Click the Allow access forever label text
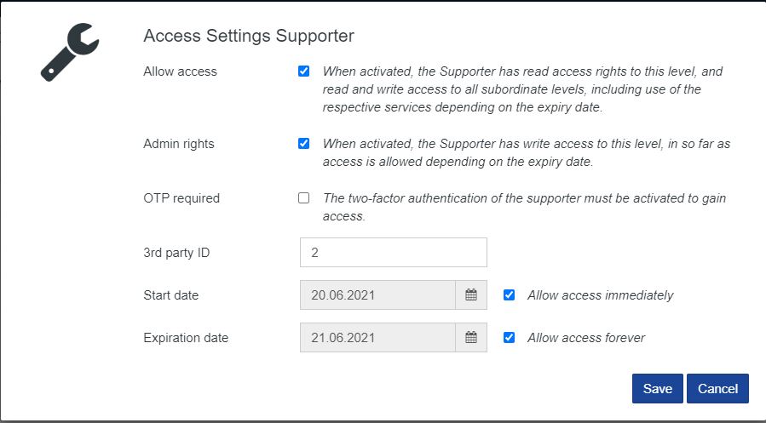 586,338
